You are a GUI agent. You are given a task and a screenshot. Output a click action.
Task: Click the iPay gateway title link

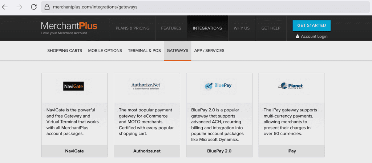tap(291, 151)
